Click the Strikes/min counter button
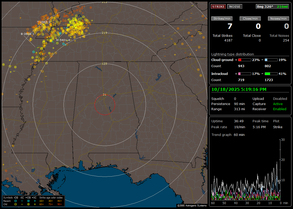 tap(222, 19)
